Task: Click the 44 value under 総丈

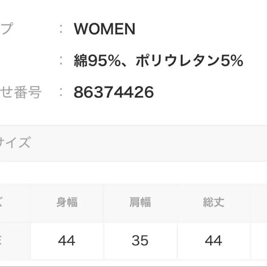Action: (x=213, y=240)
